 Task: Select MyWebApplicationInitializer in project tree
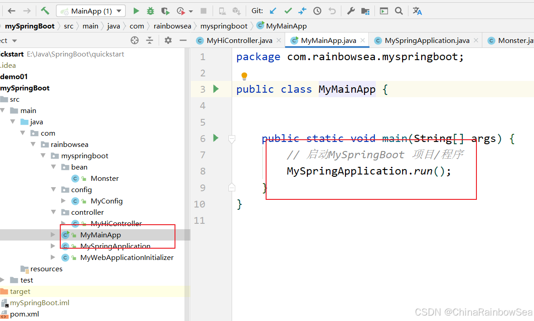tap(126, 257)
